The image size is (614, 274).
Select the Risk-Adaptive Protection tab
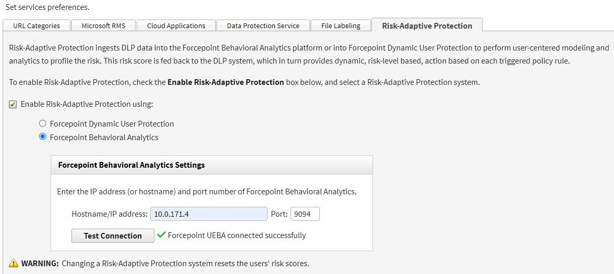427,26
